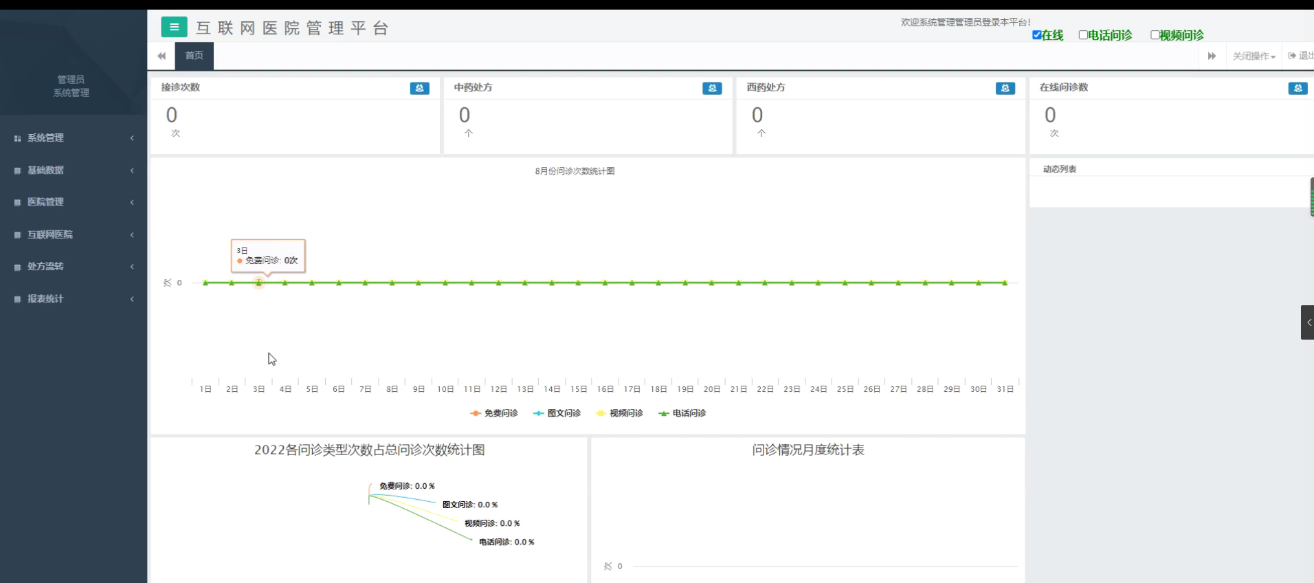Switch to the 首页 tab
Image resolution: width=1314 pixels, height=583 pixels.
194,56
